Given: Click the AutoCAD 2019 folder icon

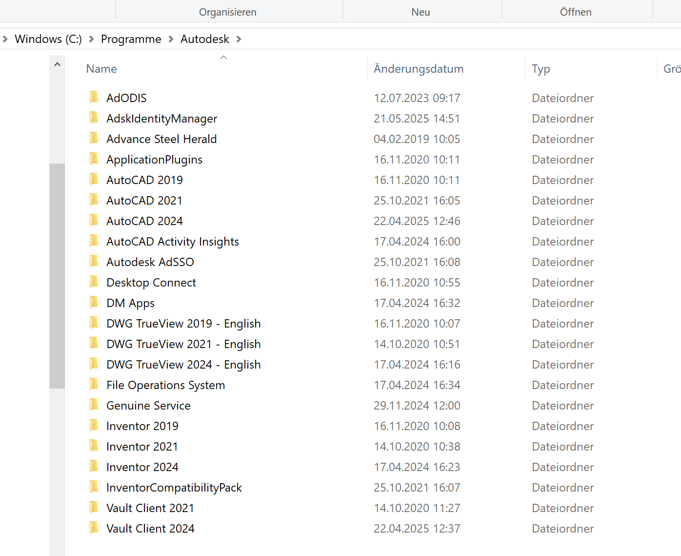Looking at the screenshot, I should click(x=94, y=179).
